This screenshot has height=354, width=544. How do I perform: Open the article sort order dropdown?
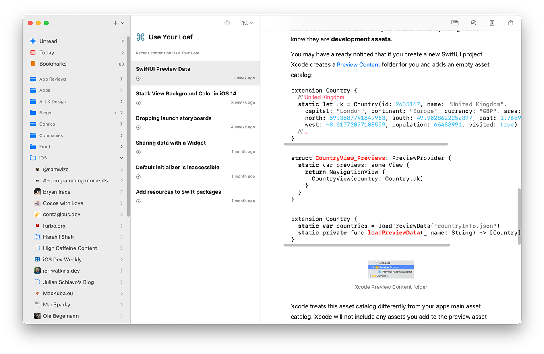click(247, 23)
